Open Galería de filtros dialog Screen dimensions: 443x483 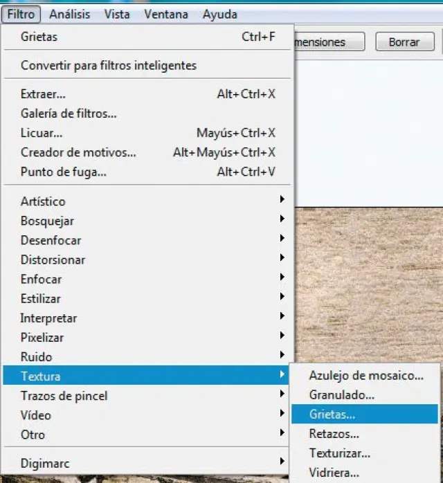69,113
